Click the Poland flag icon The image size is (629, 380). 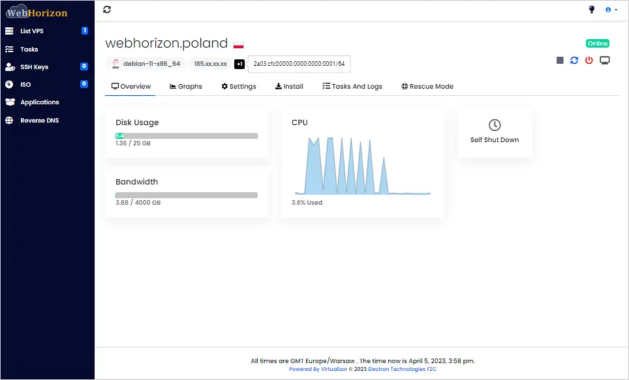point(238,44)
